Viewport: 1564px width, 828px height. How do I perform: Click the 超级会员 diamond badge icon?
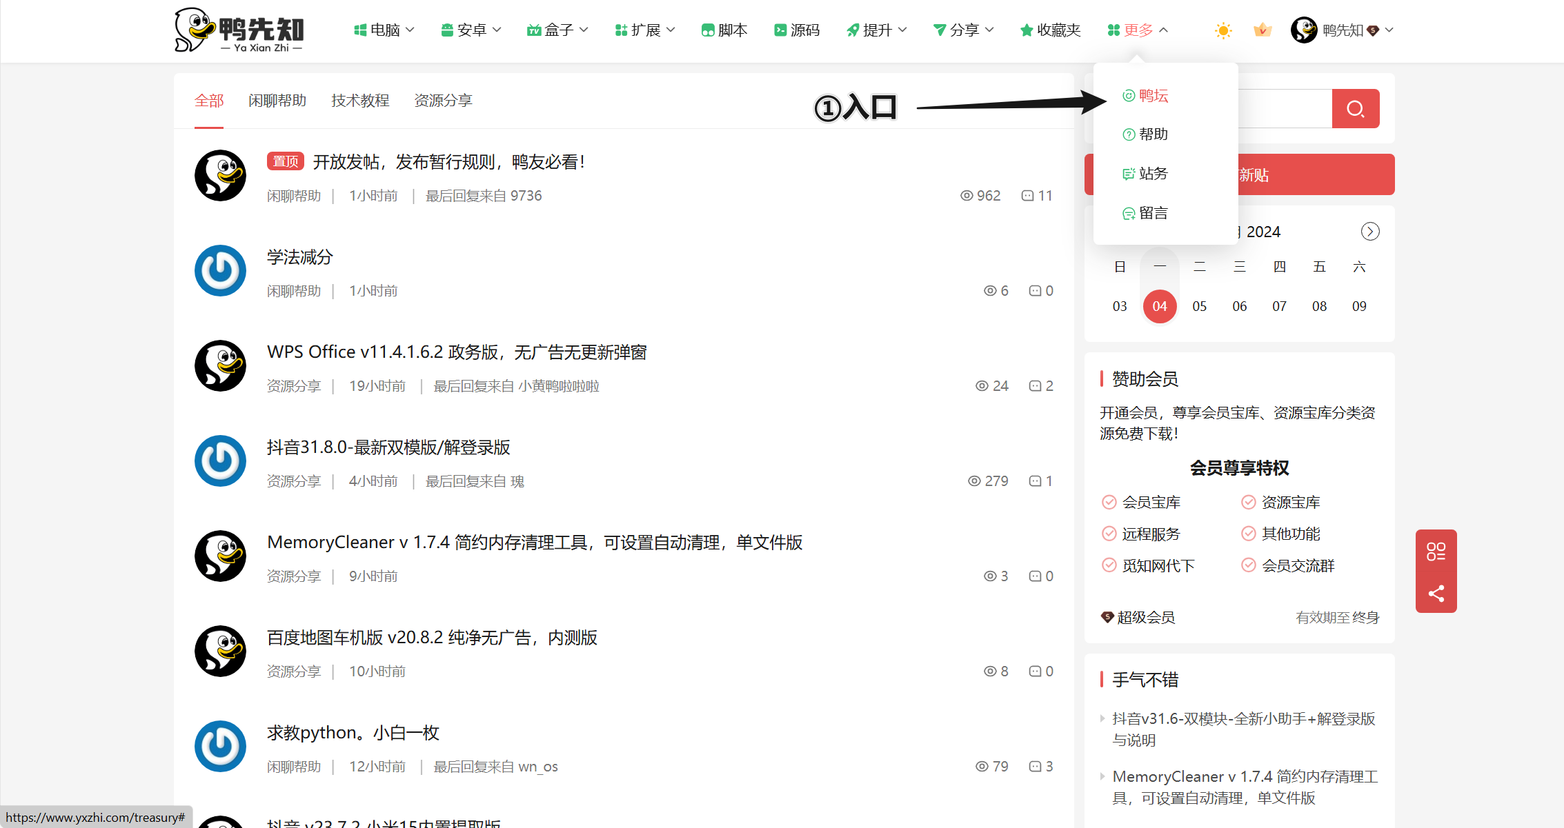1107,617
